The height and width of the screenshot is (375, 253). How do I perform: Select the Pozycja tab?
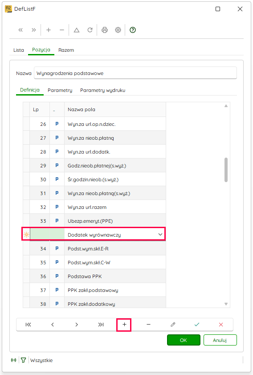(x=41, y=50)
